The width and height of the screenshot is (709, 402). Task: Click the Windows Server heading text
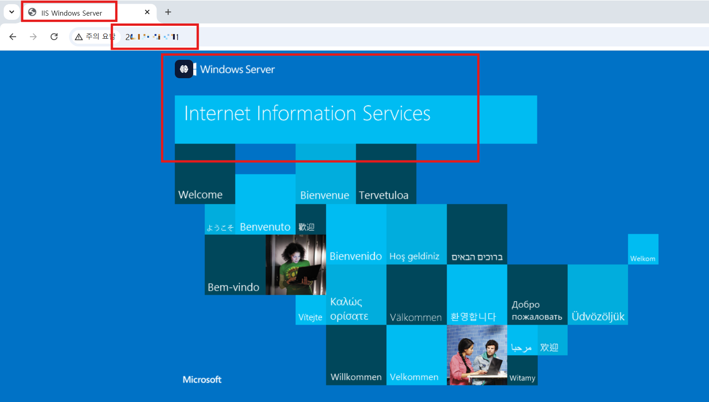point(237,69)
